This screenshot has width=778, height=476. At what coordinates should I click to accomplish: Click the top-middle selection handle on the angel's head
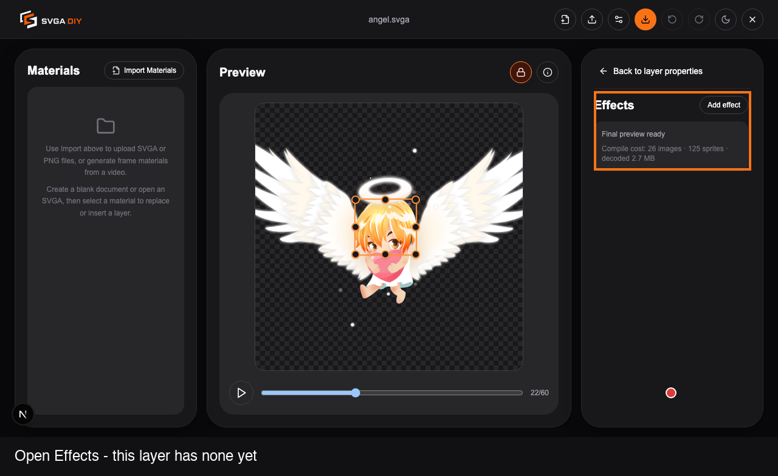pyautogui.click(x=385, y=200)
